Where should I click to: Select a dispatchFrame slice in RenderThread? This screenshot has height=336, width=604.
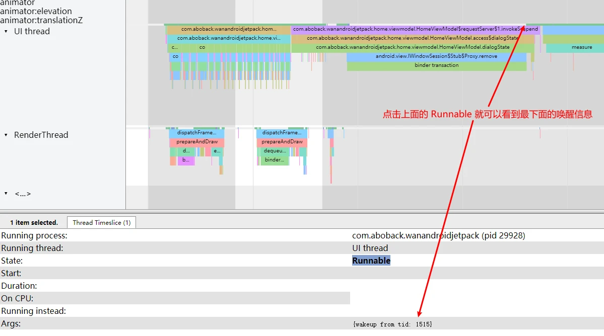196,132
